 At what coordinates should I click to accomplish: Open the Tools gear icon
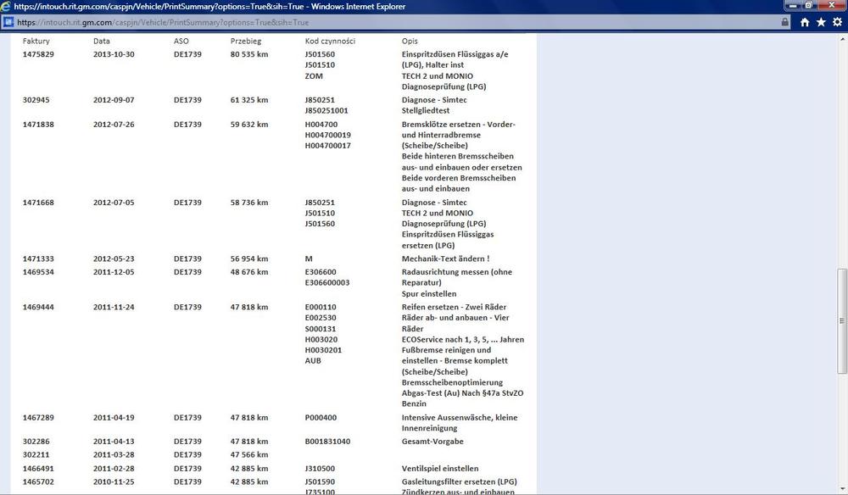837,22
